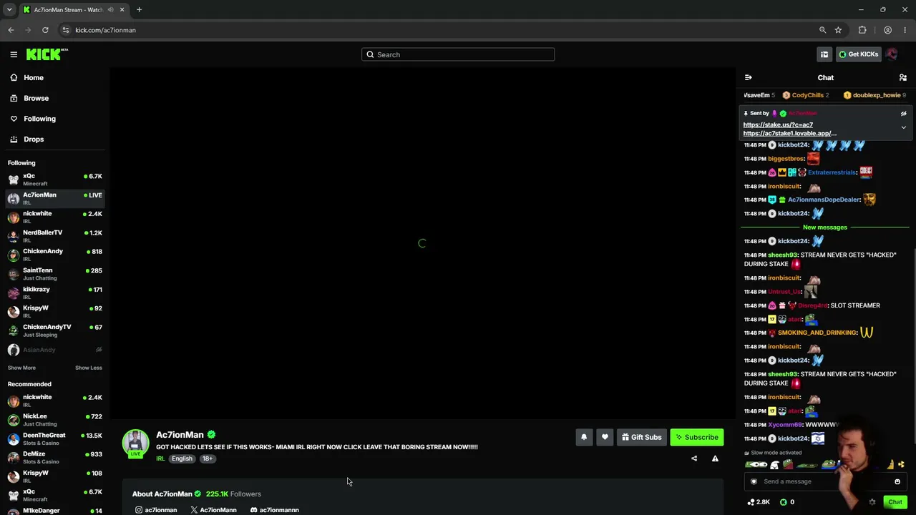
Task: Open the browser Extensions puzzle icon
Action: (x=862, y=30)
